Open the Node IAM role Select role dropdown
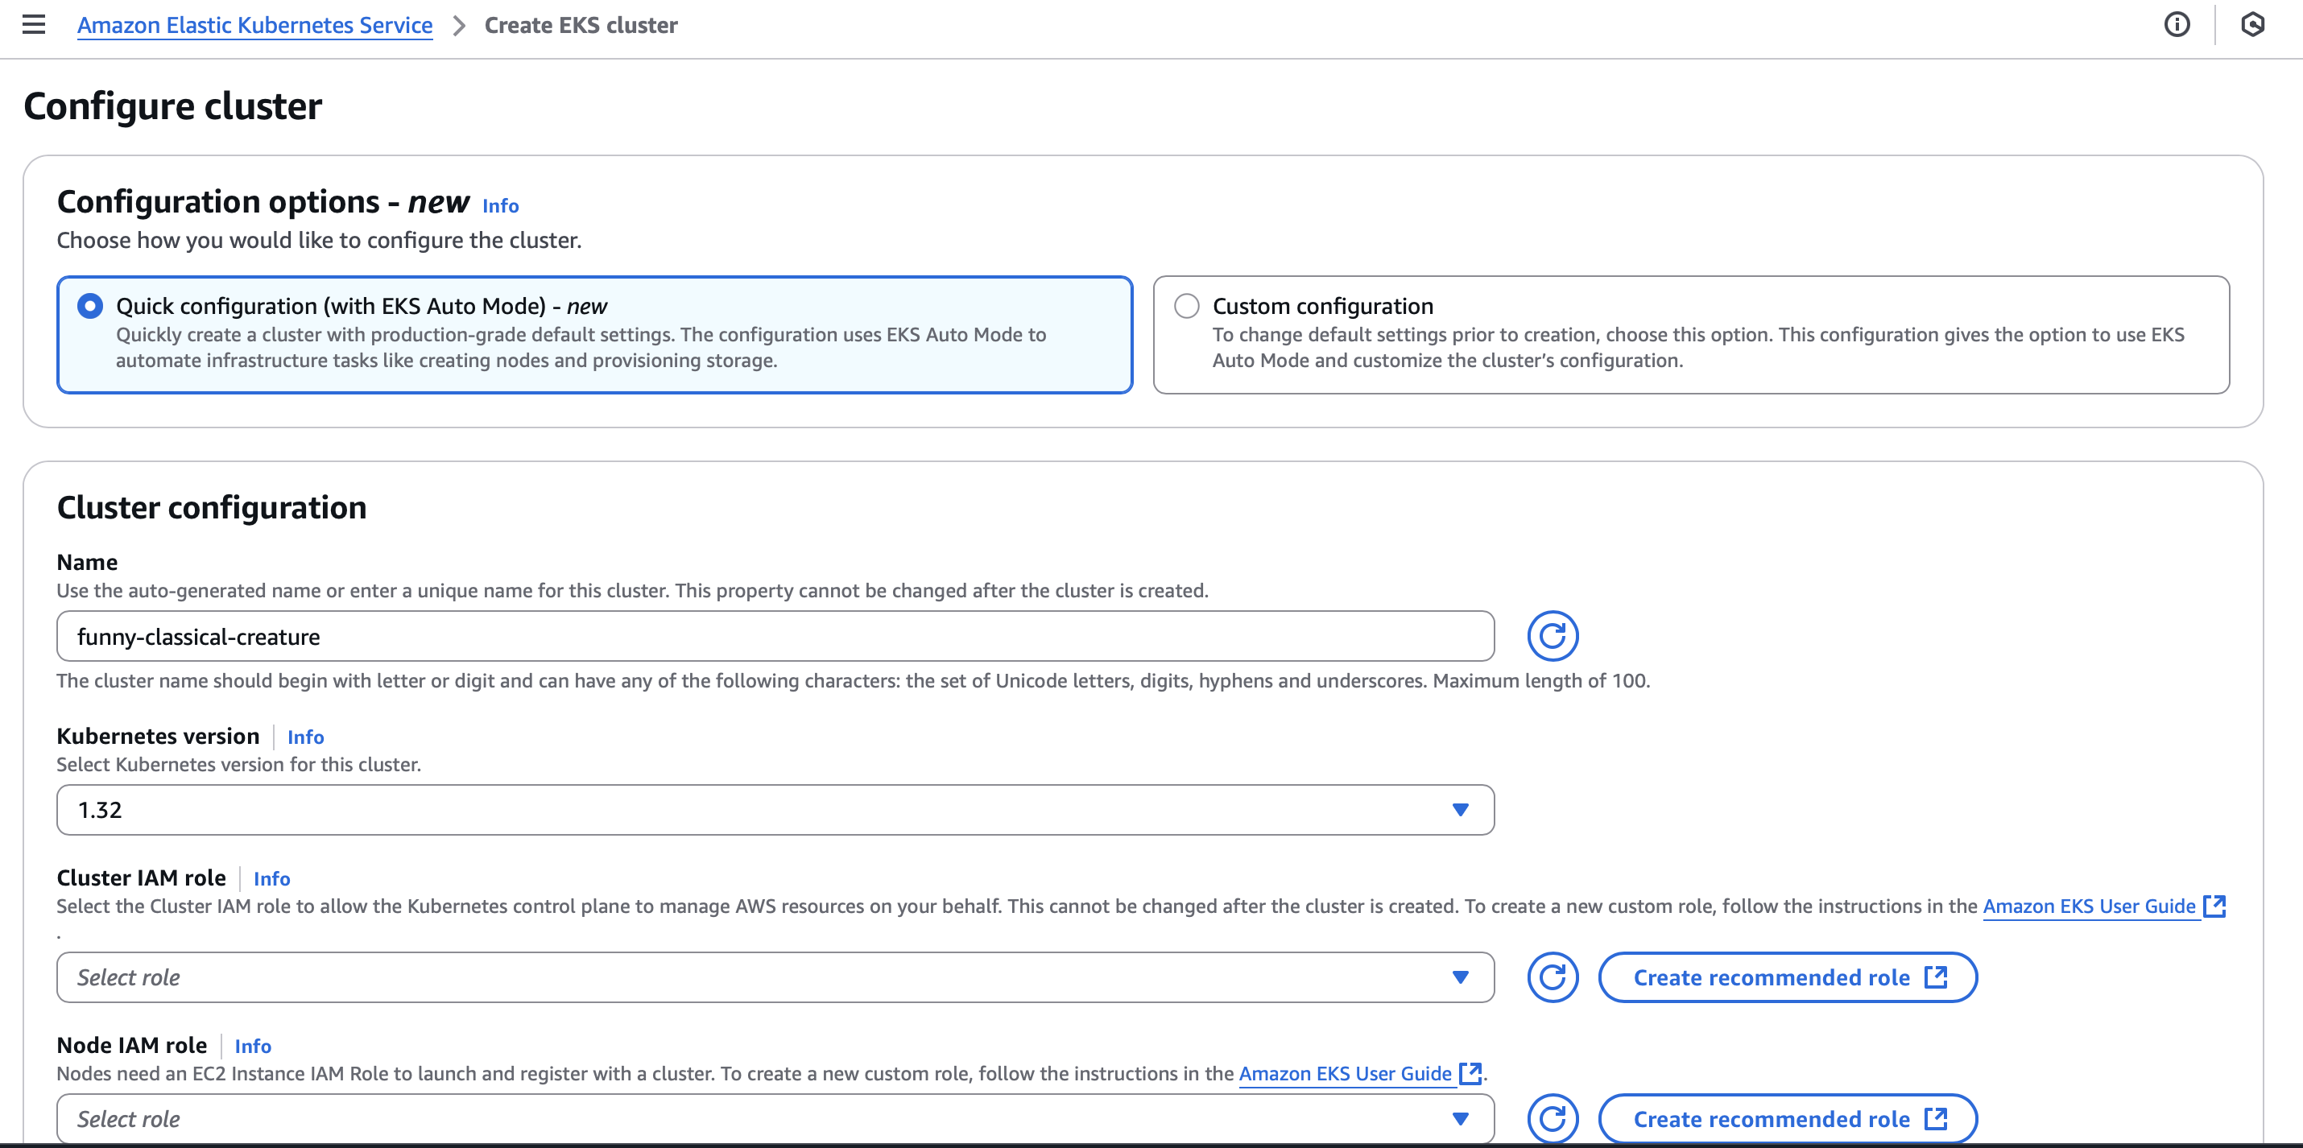 [775, 1117]
